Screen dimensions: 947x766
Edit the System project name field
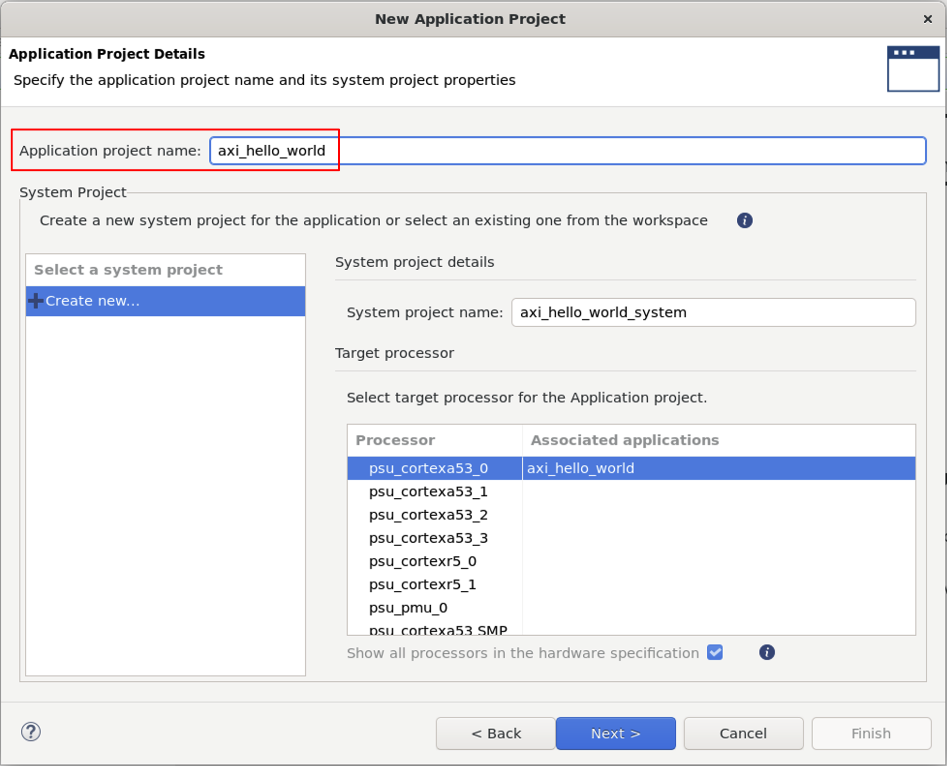pos(712,312)
